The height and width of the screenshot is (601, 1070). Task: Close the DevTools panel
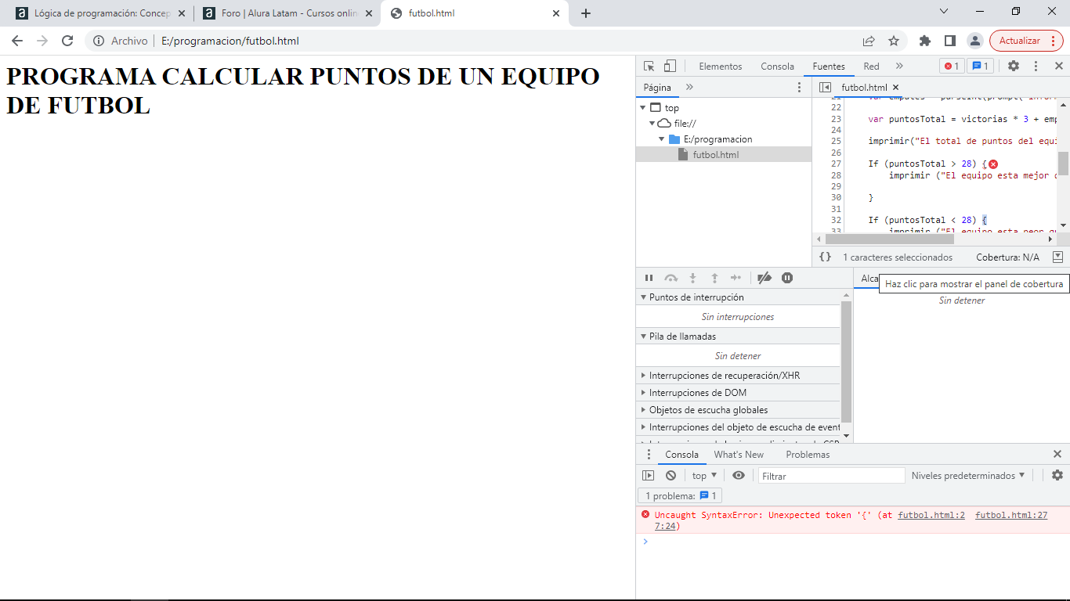point(1058,67)
